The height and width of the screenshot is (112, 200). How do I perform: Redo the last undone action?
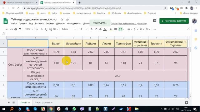[11, 29]
